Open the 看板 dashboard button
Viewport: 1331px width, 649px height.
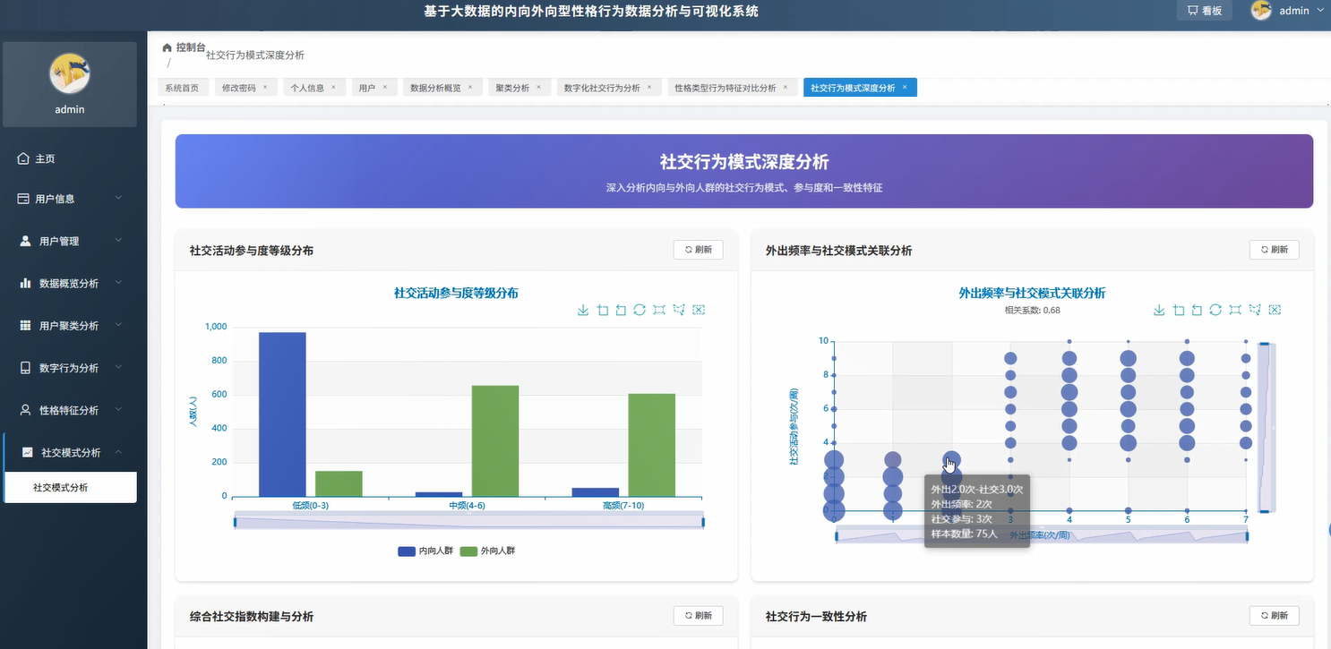[x=1204, y=11]
